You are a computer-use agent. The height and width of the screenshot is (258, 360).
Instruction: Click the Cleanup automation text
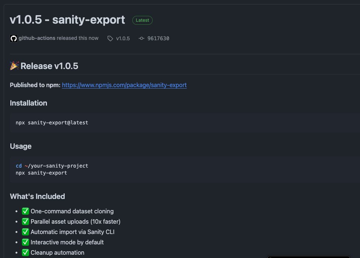[57, 252]
